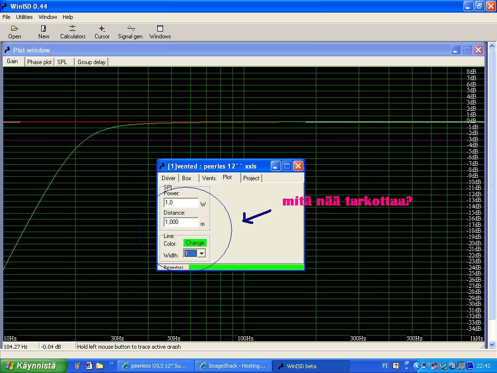
Task: Click the Power input field
Action: point(181,203)
